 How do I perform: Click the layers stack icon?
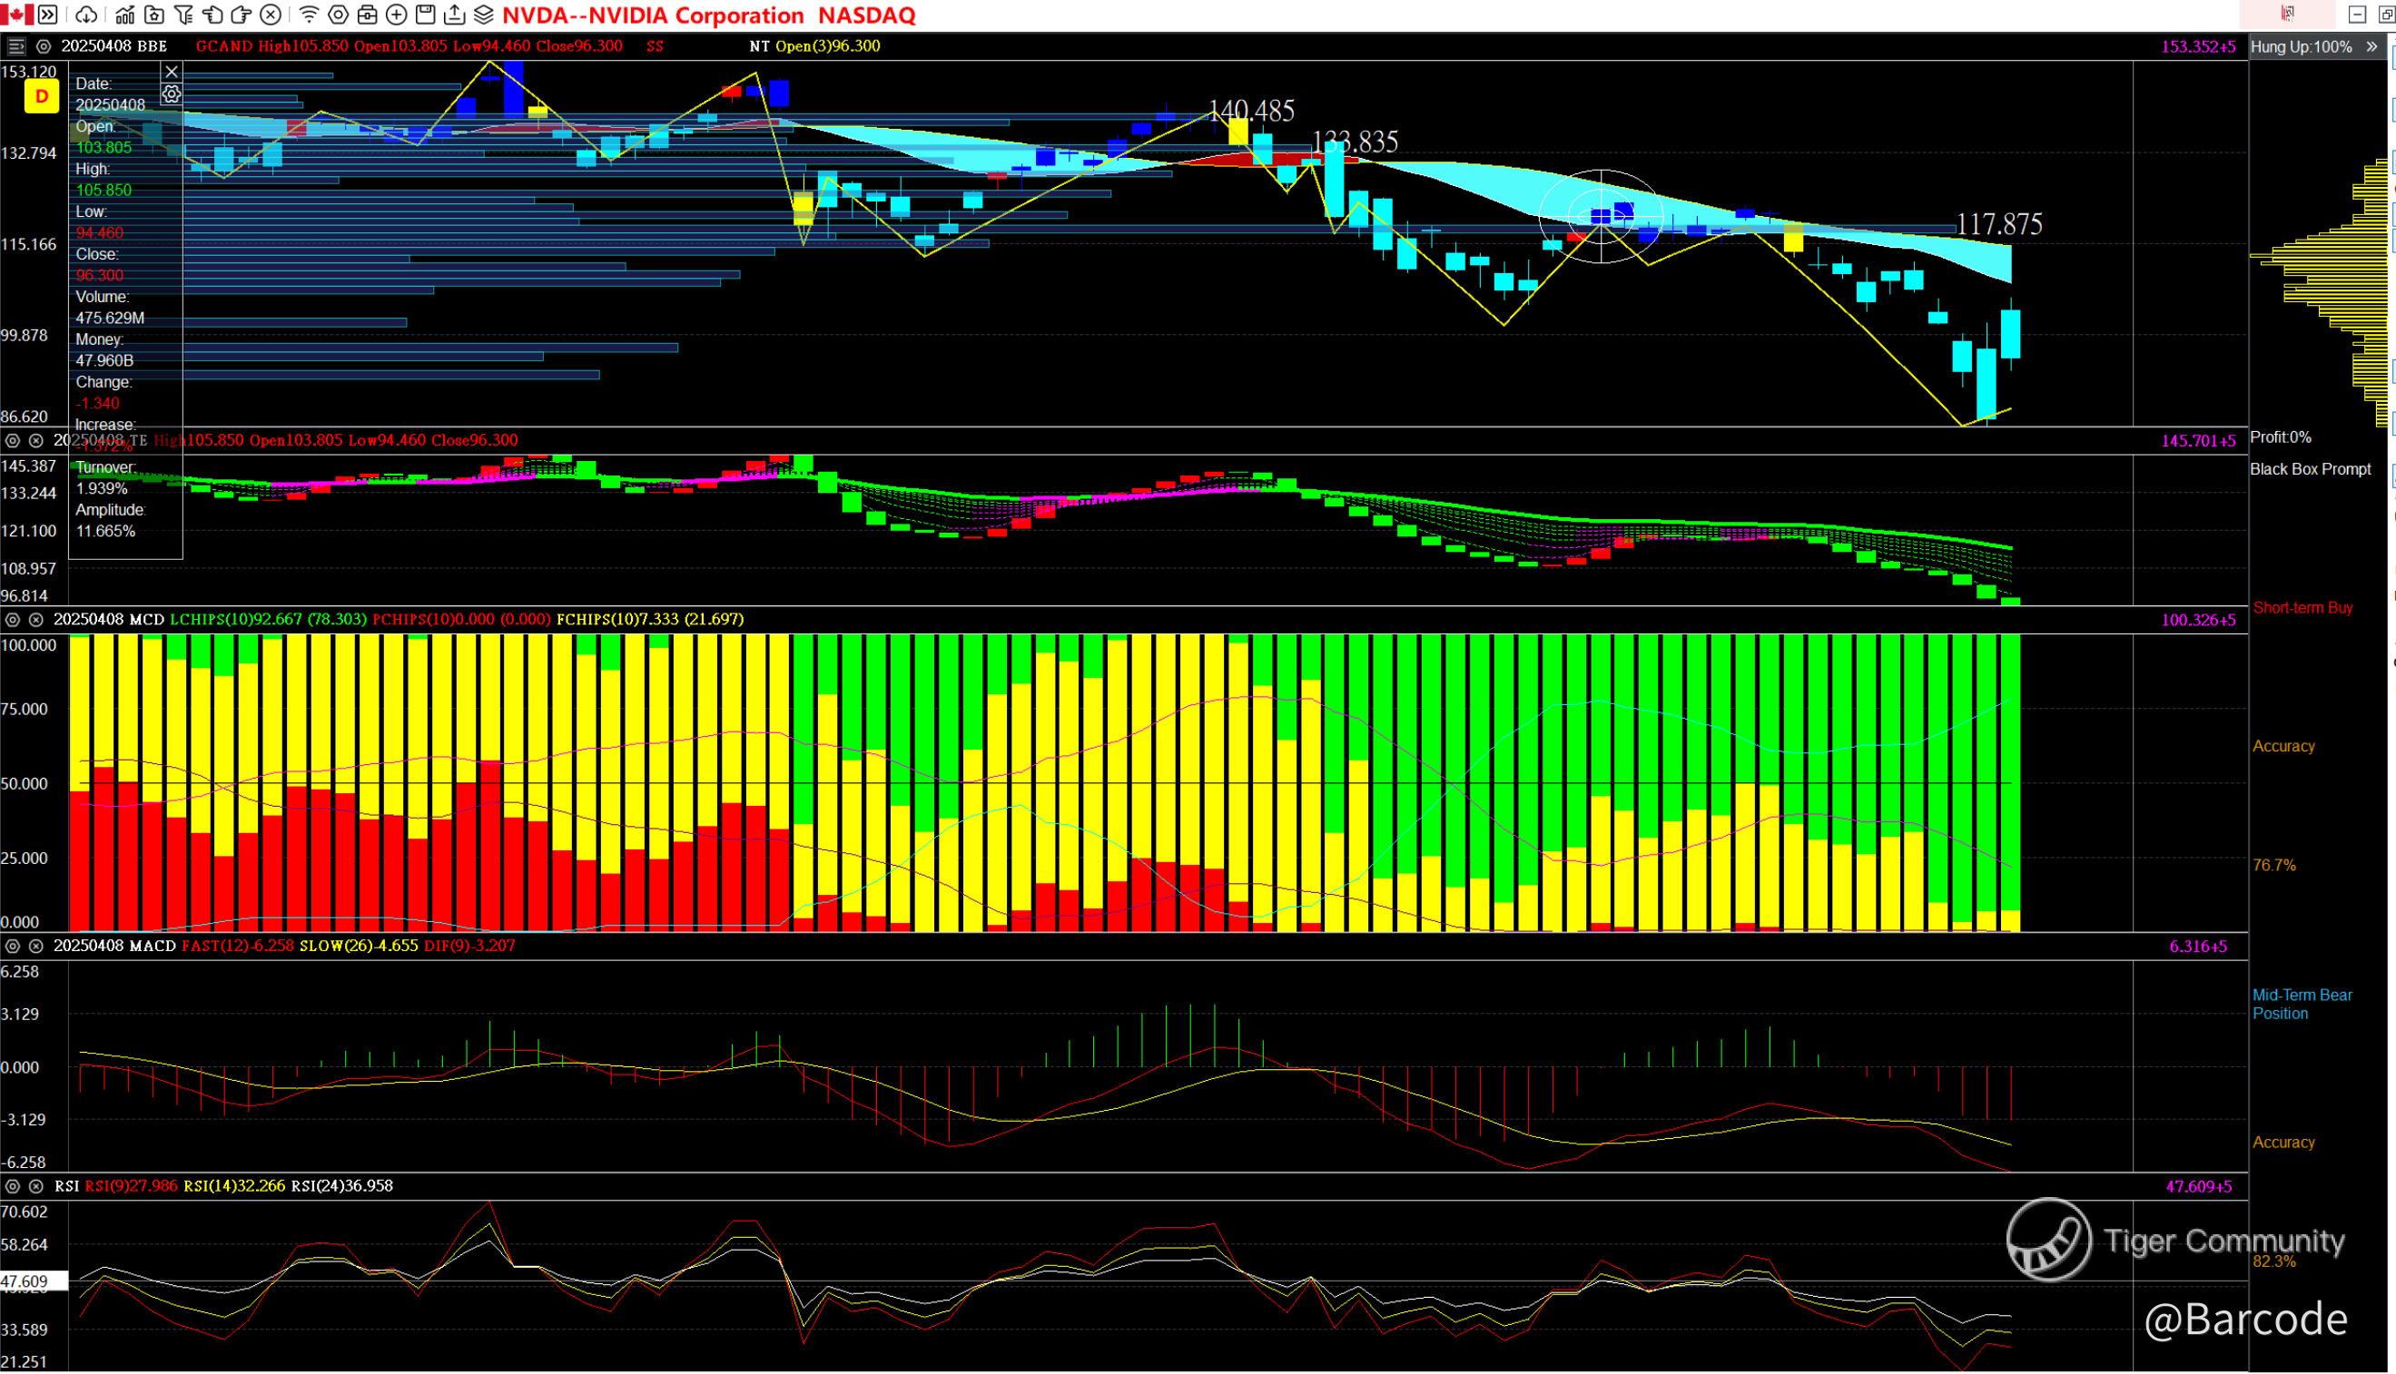coord(483,15)
